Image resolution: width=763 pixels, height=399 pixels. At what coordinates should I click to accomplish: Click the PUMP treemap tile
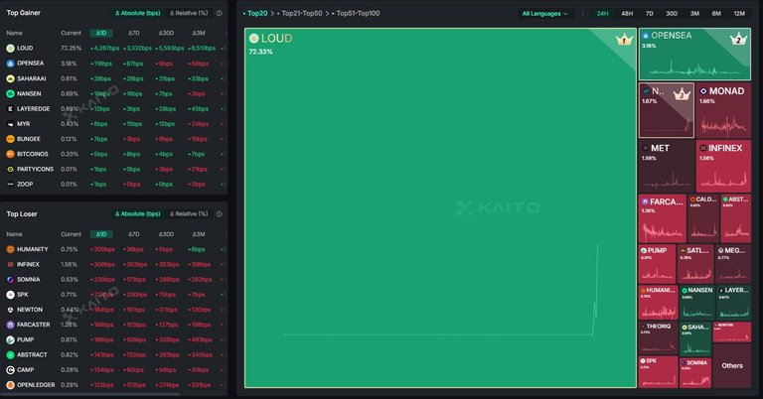coord(657,264)
